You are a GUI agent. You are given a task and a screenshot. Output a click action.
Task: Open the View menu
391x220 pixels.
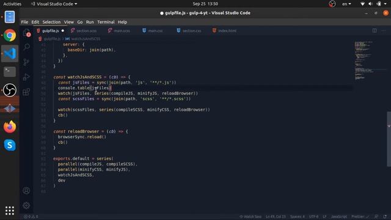click(x=69, y=22)
